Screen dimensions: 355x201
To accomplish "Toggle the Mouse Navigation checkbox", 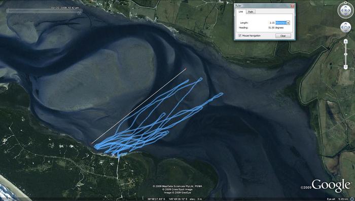I will 240,36.
